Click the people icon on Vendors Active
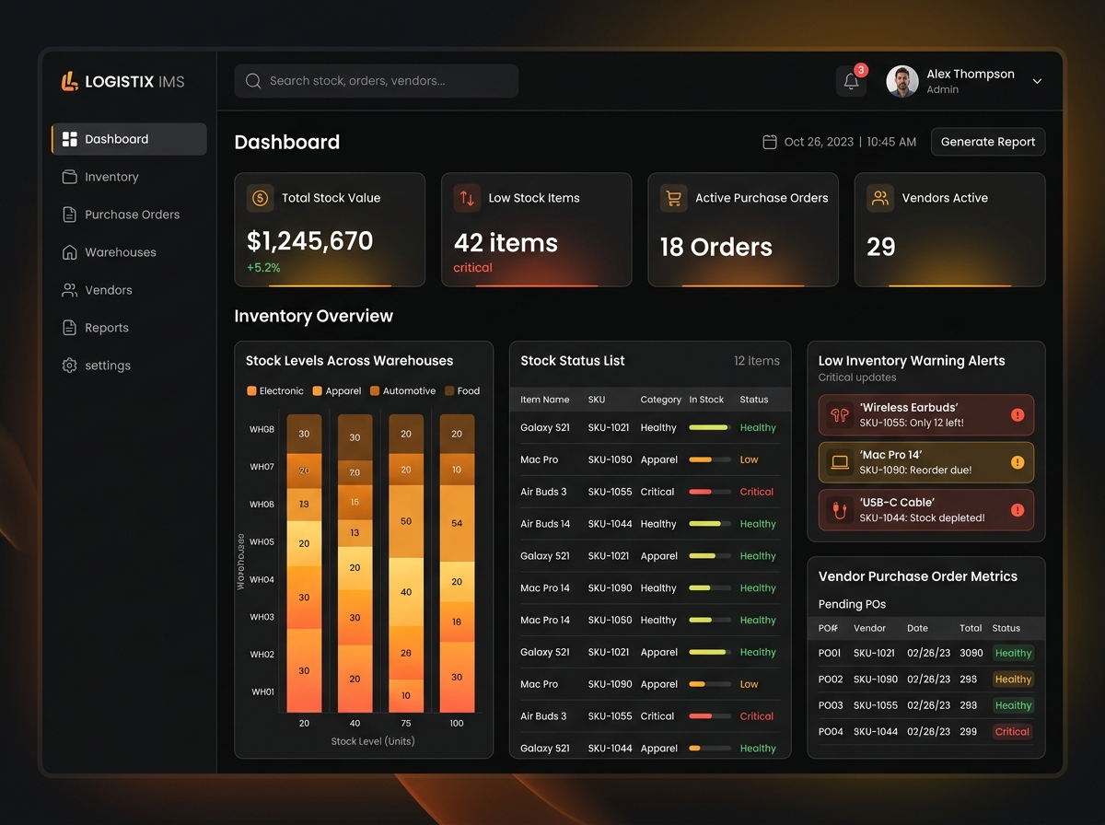Screen dimensions: 1105x825 pyautogui.click(x=880, y=198)
